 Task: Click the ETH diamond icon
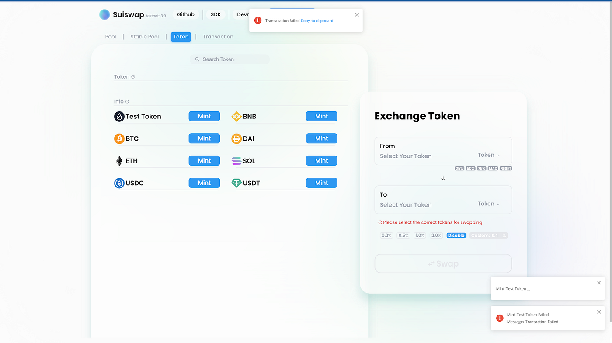pyautogui.click(x=119, y=161)
